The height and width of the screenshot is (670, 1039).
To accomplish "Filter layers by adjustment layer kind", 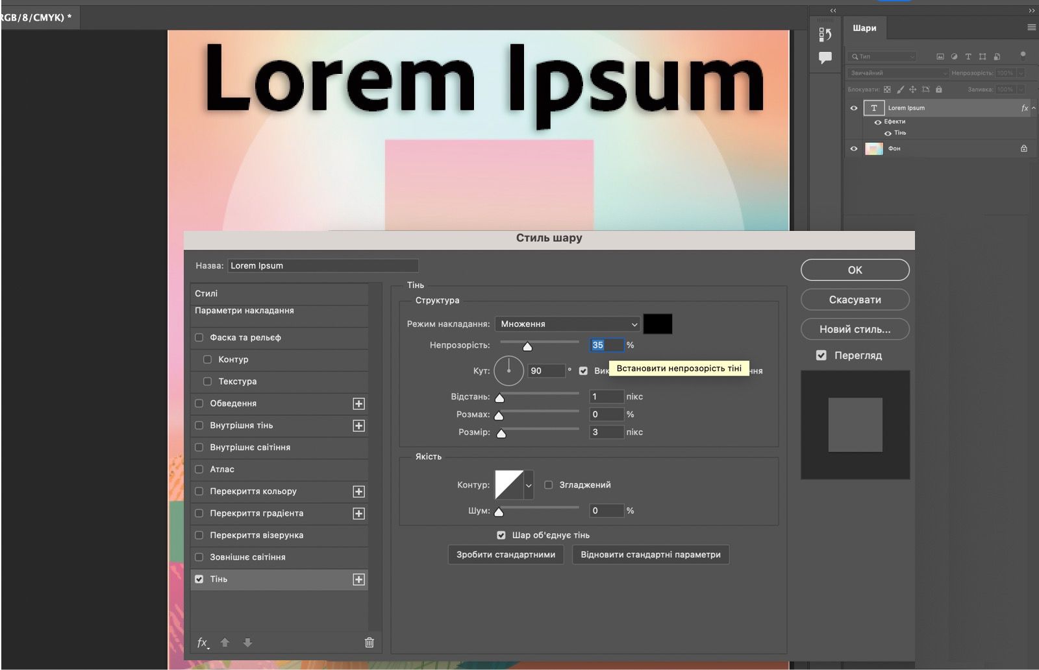I will [954, 56].
